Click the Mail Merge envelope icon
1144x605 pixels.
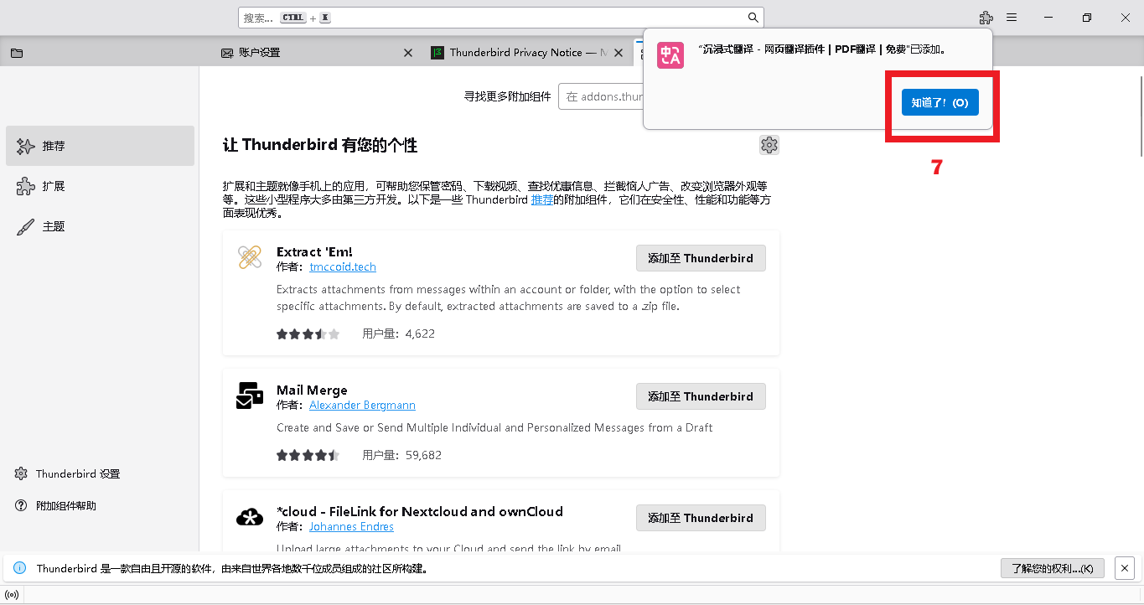pos(250,396)
